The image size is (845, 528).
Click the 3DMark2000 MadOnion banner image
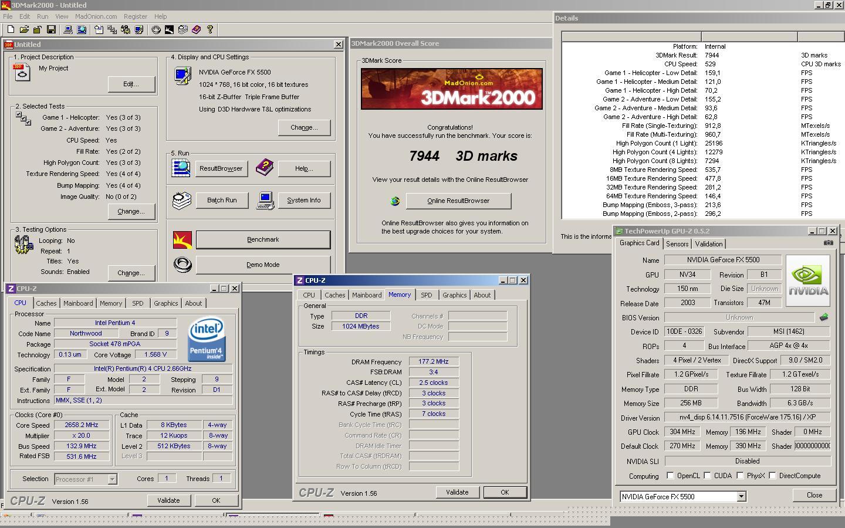[x=452, y=89]
